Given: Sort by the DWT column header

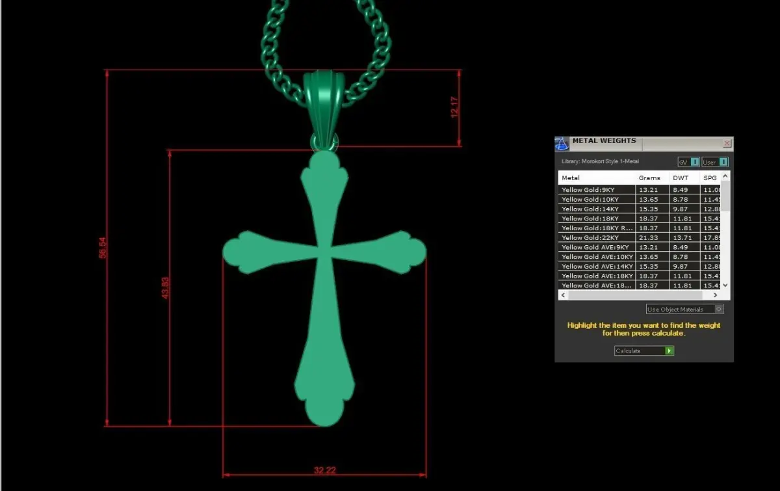Looking at the screenshot, I should click(685, 178).
